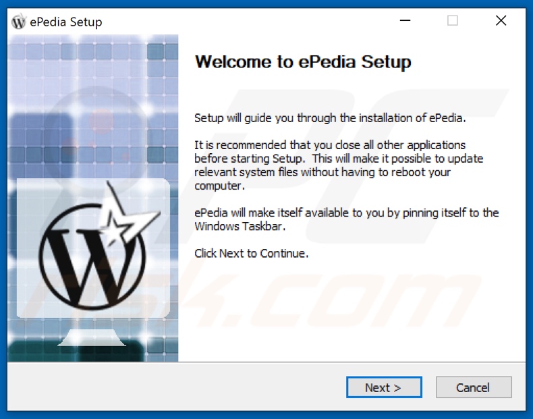Click the 'Click Next to Continue.' text
533x419 pixels.
[251, 254]
